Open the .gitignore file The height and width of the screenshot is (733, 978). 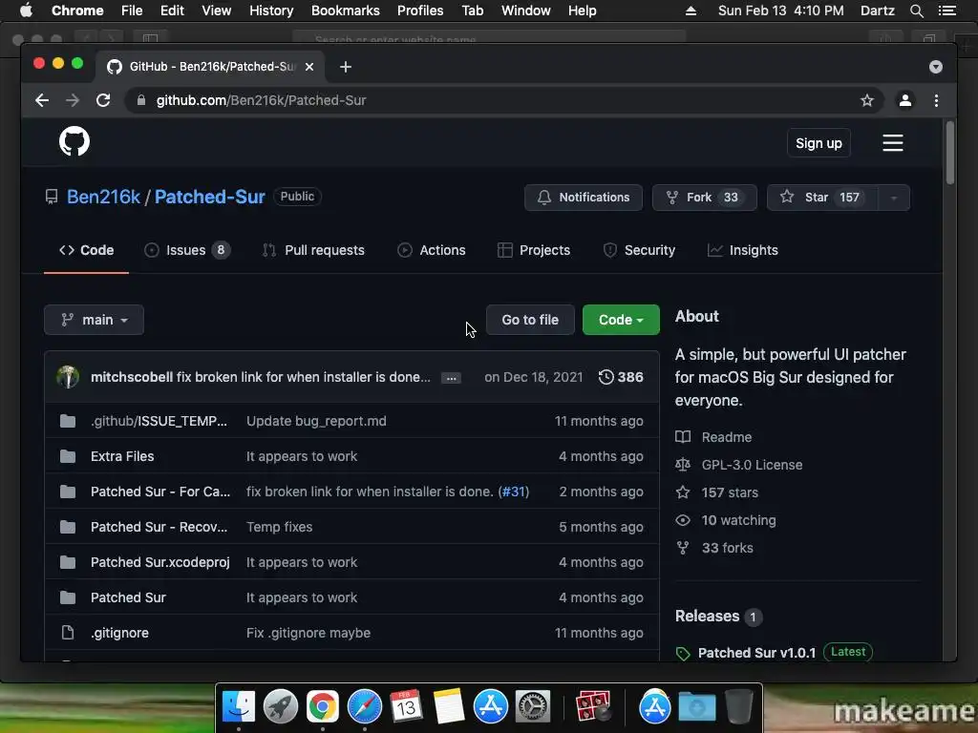(119, 633)
